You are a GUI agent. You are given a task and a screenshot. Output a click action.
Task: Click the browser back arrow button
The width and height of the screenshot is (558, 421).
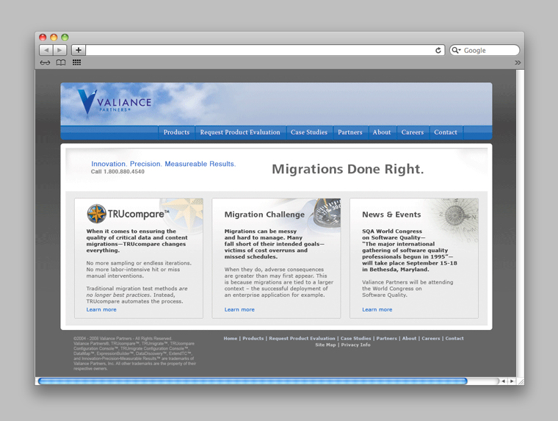click(46, 50)
